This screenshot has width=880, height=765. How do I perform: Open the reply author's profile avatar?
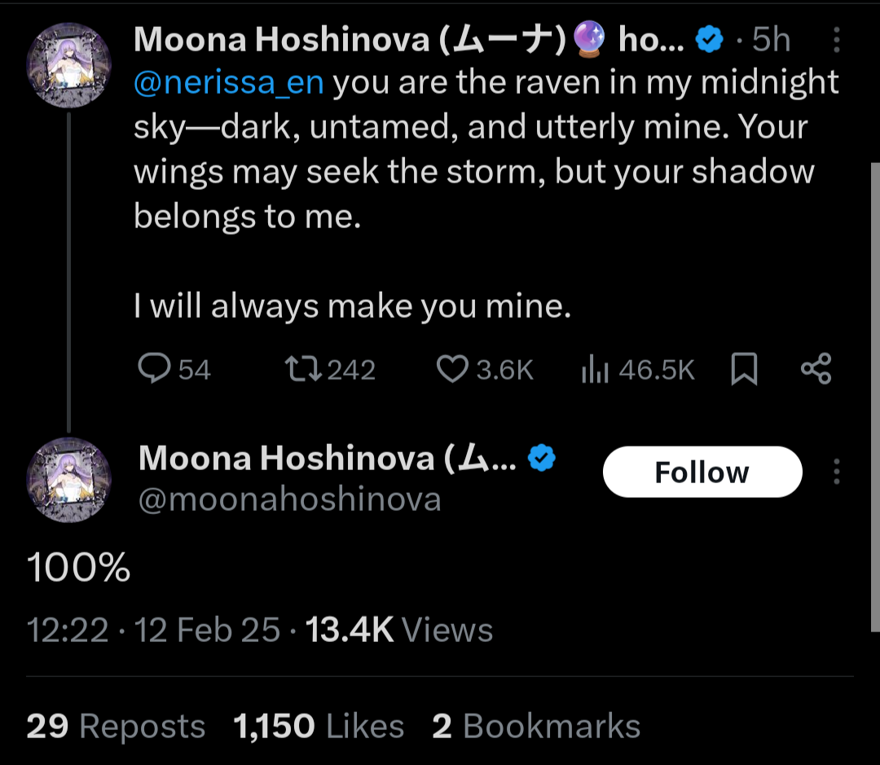[x=68, y=479]
